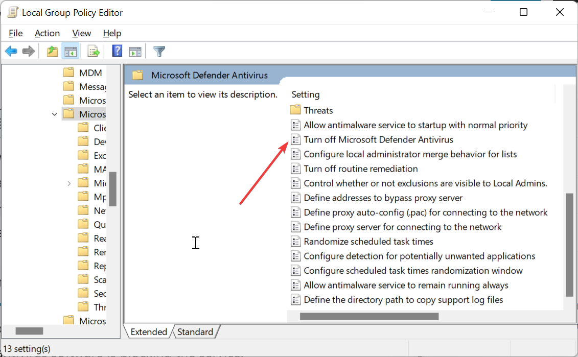Click the tree pane vertical scrollbar thumb
This screenshot has height=357, width=578.
(x=113, y=189)
